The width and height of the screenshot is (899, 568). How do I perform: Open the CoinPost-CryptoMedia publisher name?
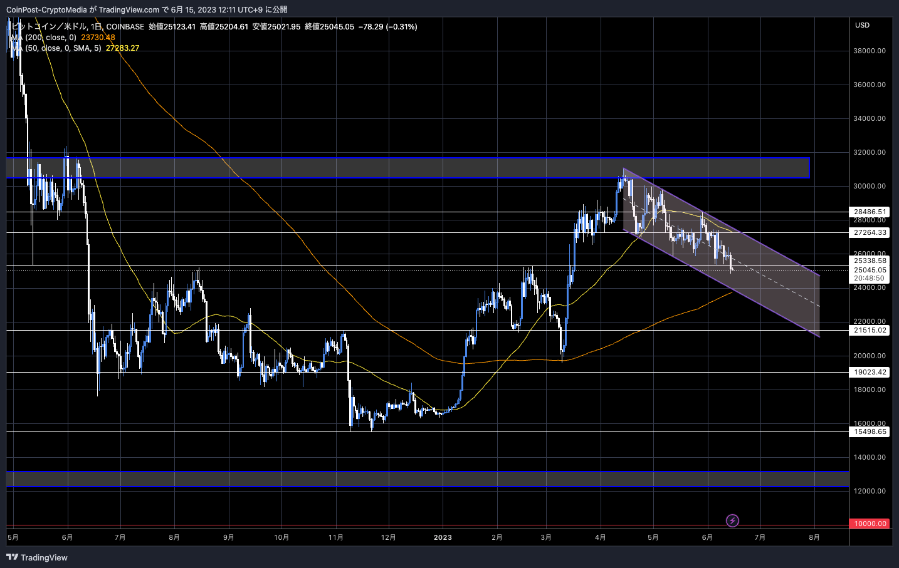click(47, 9)
